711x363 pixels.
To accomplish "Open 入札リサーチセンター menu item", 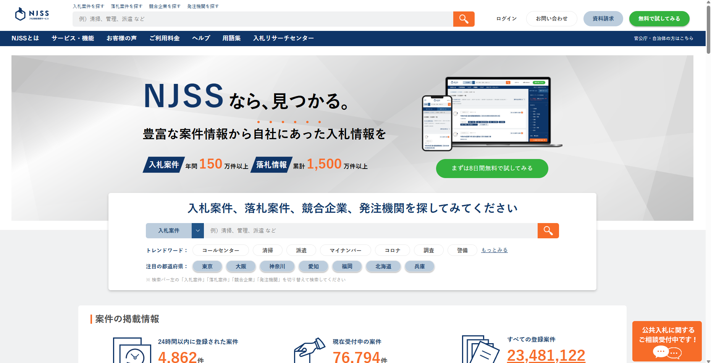I will 284,38.
